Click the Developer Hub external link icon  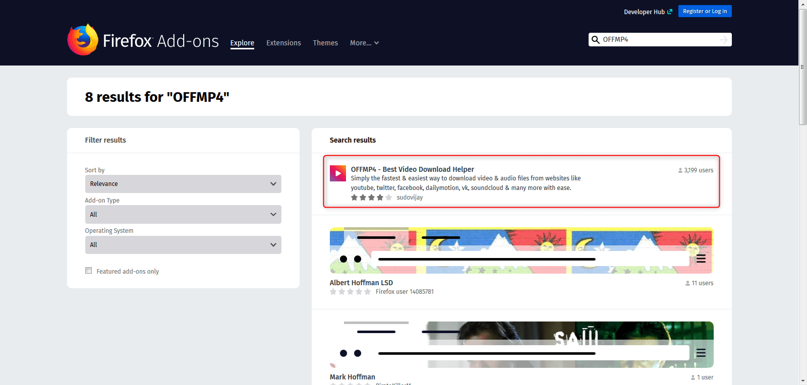[x=670, y=12]
